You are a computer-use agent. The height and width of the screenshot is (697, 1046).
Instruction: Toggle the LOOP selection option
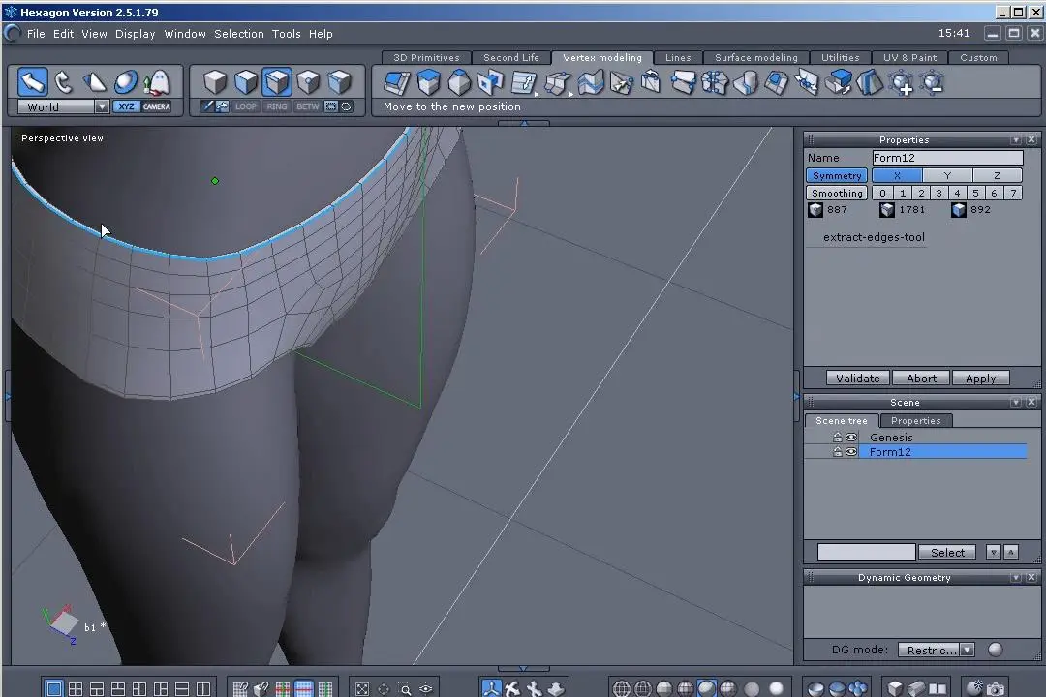pyautogui.click(x=245, y=106)
